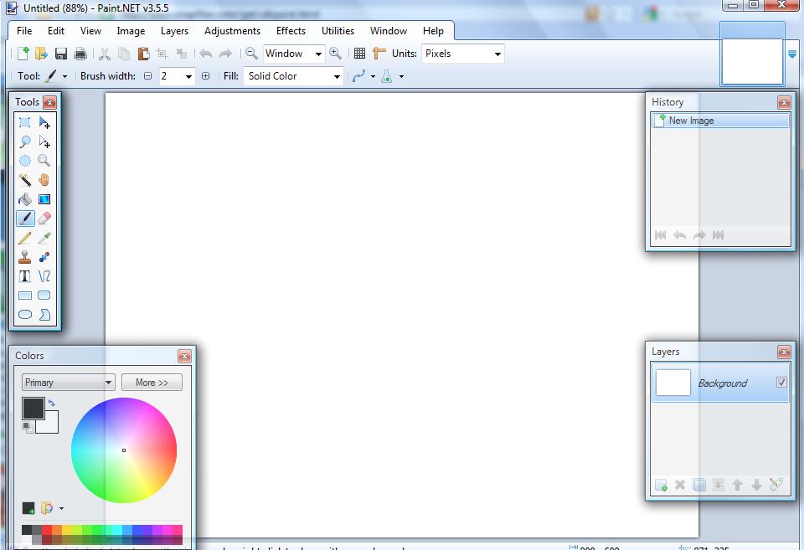Select the Eraser tool
The height and width of the screenshot is (550, 804).
44,218
